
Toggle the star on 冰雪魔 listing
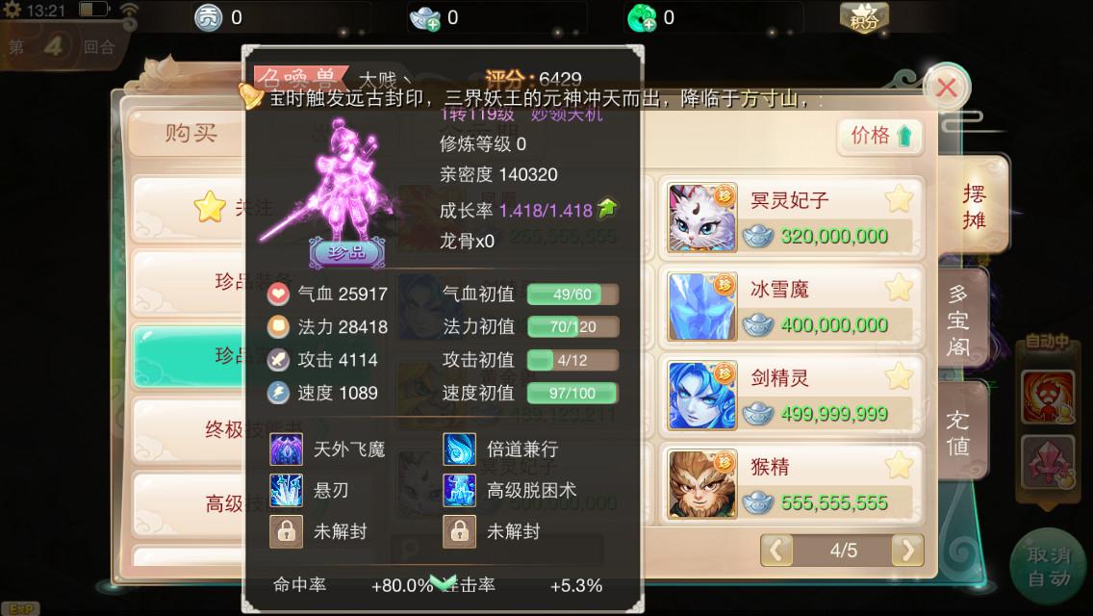pos(900,288)
